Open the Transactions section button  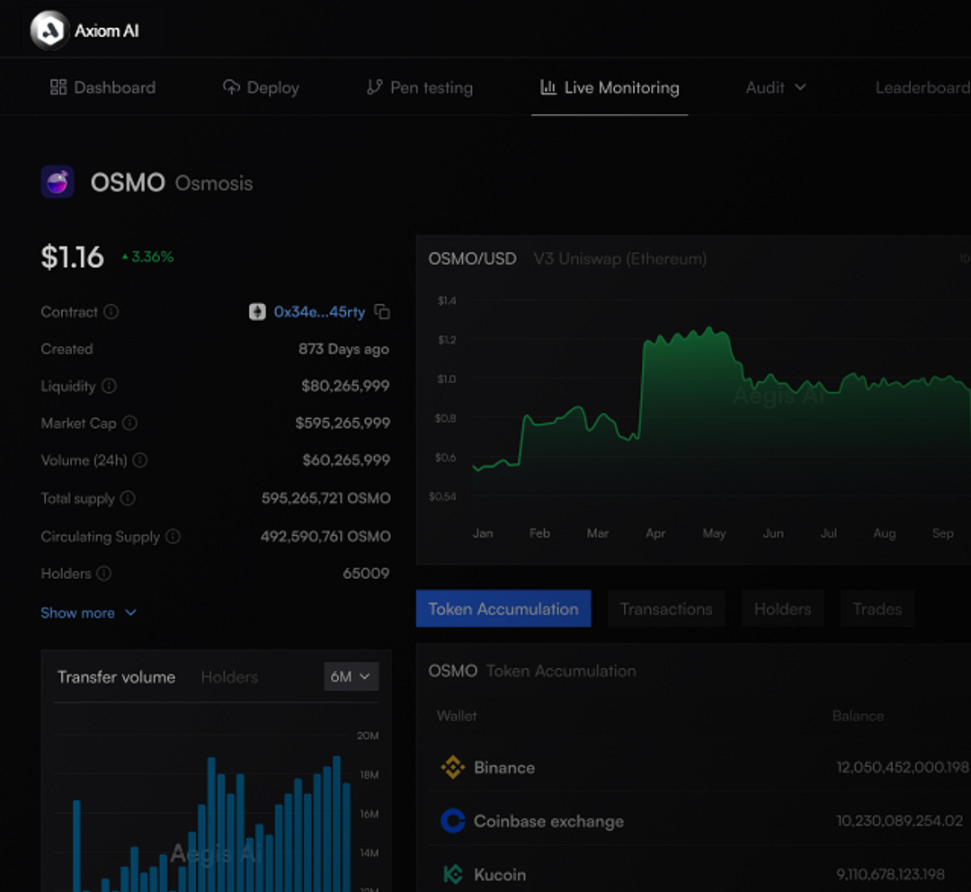666,609
